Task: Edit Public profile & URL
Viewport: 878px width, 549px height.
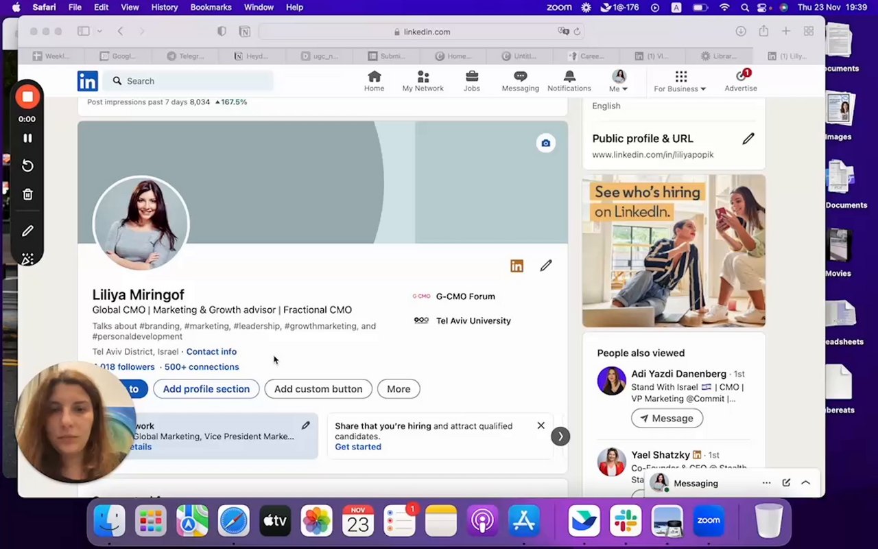Action: tap(748, 139)
